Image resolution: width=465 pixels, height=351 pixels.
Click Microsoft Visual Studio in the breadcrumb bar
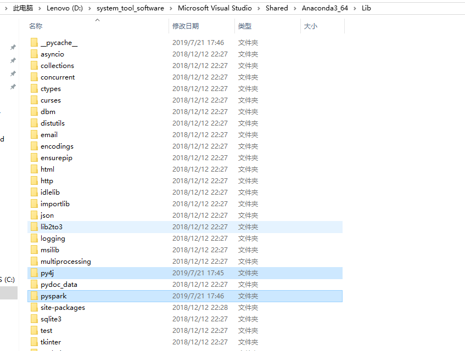(x=215, y=8)
